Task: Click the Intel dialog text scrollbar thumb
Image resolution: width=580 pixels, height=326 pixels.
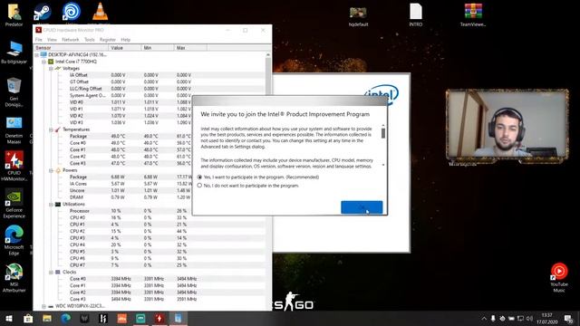Action: click(x=383, y=133)
